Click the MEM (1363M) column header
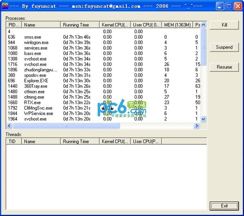The width and height of the screenshot is (244, 216). pyautogui.click(x=177, y=25)
